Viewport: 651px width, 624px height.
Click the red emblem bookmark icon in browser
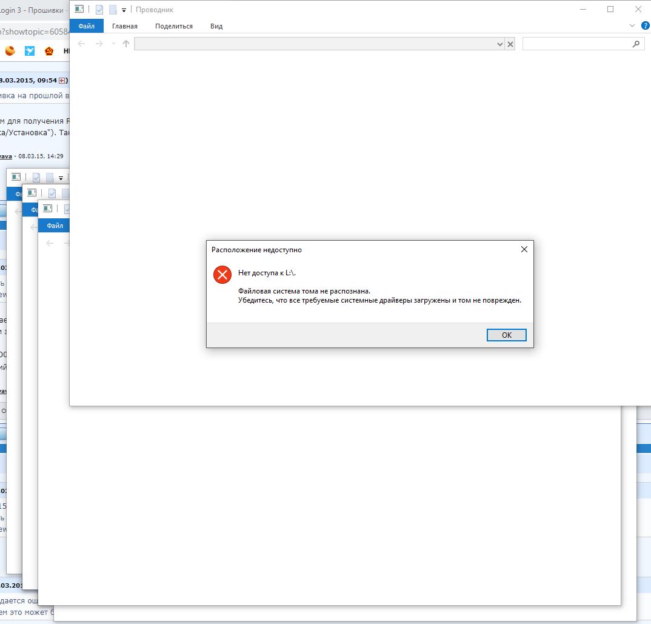pos(49,51)
